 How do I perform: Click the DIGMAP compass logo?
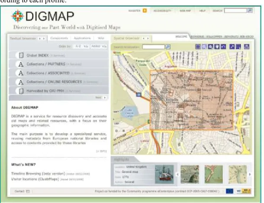(x=17, y=16)
